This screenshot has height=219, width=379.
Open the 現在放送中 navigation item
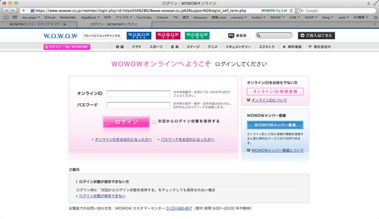click(x=320, y=47)
